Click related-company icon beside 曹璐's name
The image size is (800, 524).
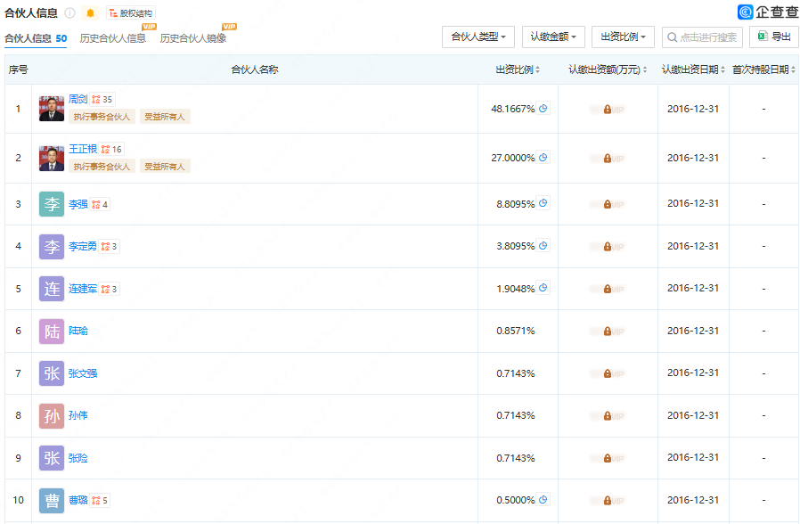pyautogui.click(x=96, y=501)
